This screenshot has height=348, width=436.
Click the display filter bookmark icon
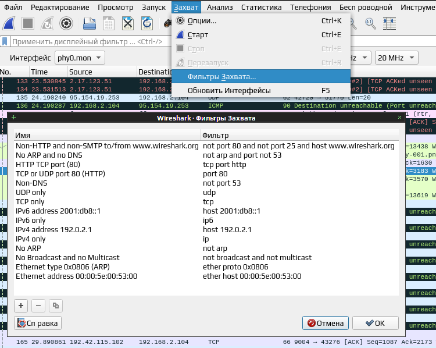pos(5,42)
